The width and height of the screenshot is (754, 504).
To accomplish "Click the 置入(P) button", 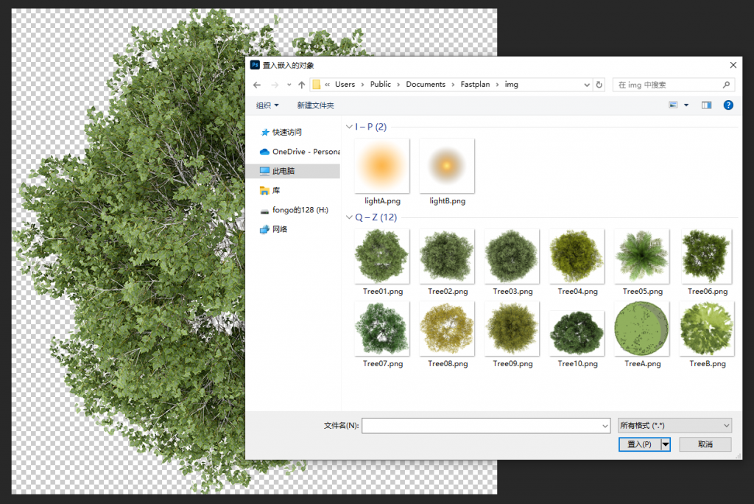I will [x=640, y=444].
